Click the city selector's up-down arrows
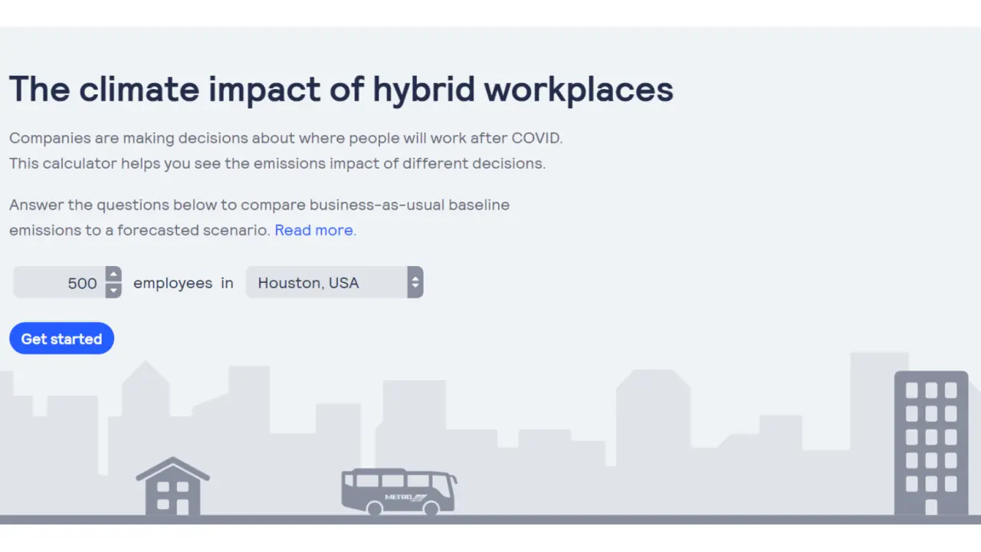The height and width of the screenshot is (552, 981). click(415, 283)
